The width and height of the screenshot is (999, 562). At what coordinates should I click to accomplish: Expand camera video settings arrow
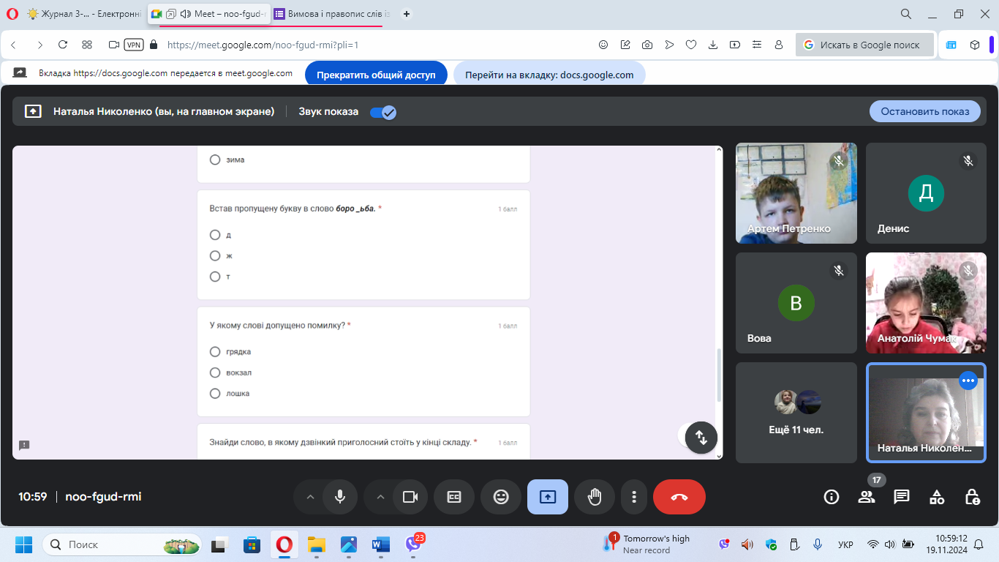click(x=380, y=497)
